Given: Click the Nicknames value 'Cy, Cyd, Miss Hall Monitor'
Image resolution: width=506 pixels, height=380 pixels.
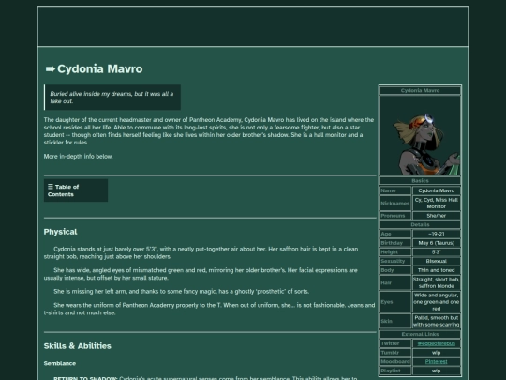Looking at the screenshot, I should coord(437,204).
